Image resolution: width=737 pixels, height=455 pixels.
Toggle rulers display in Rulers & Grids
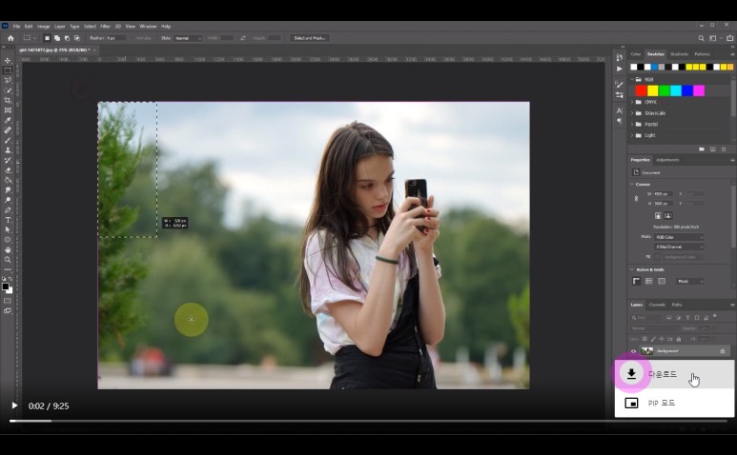pyautogui.click(x=637, y=281)
